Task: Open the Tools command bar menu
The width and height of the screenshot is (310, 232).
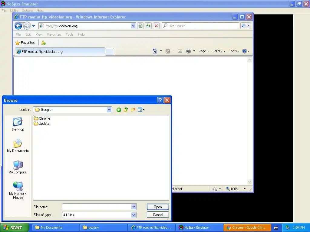Action: (234, 51)
